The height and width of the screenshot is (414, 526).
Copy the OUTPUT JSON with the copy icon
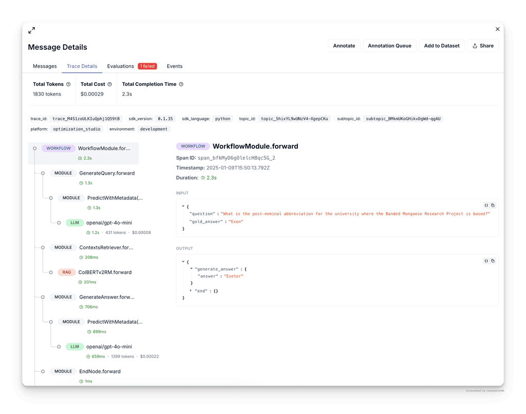click(x=493, y=260)
